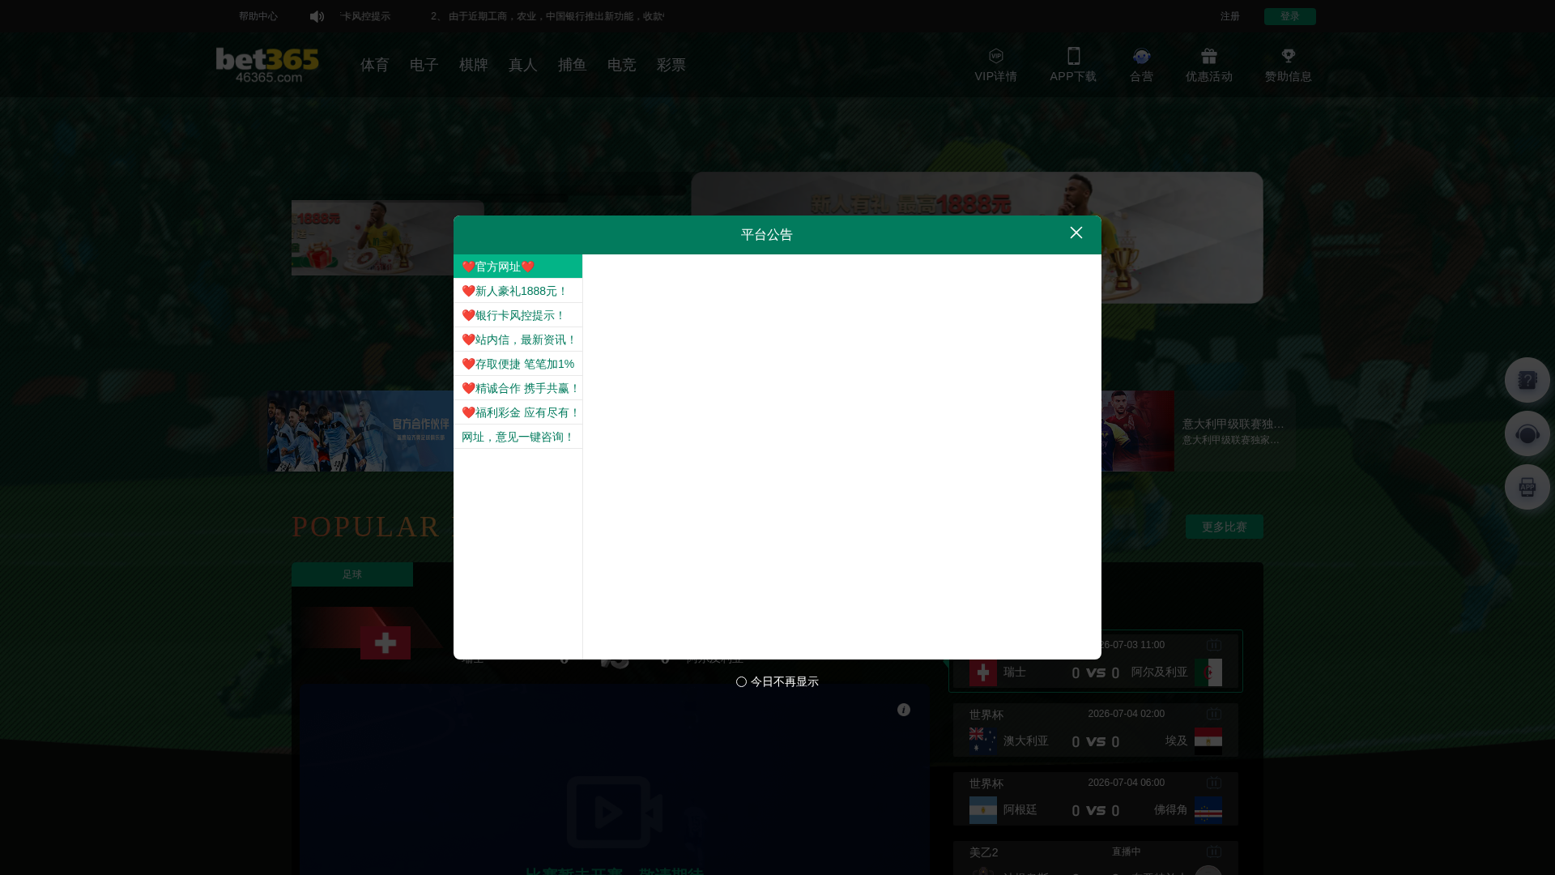1555x875 pixels.
Task: Click the 注册 register link
Action: click(1229, 16)
